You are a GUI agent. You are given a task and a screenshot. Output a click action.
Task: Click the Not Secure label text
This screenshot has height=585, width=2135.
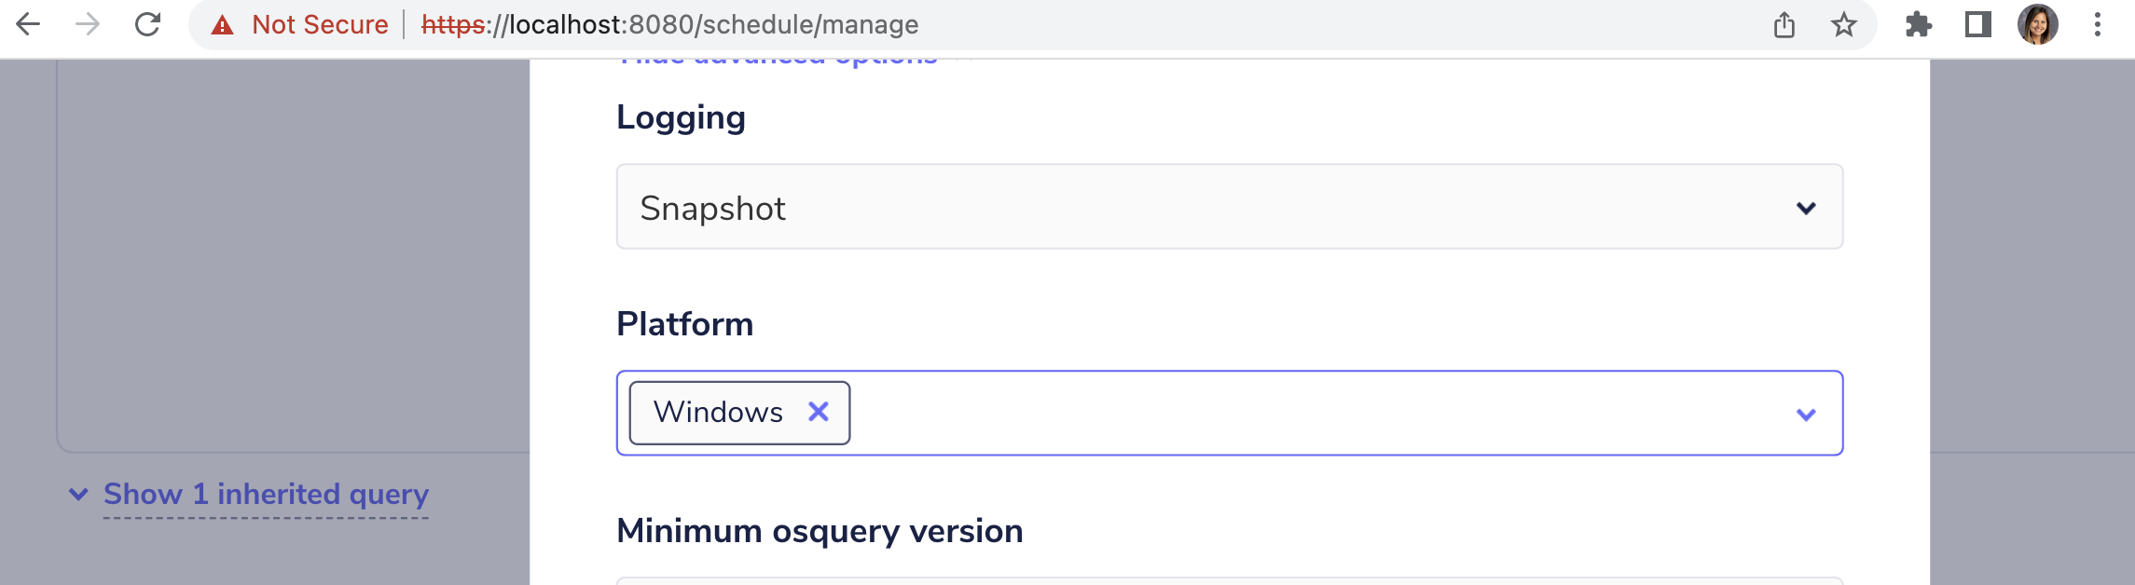pyautogui.click(x=320, y=25)
